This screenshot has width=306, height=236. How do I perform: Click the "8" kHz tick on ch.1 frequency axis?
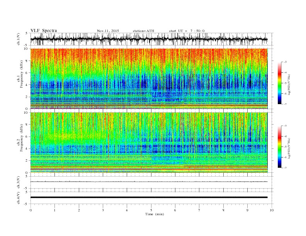click(x=27, y=61)
